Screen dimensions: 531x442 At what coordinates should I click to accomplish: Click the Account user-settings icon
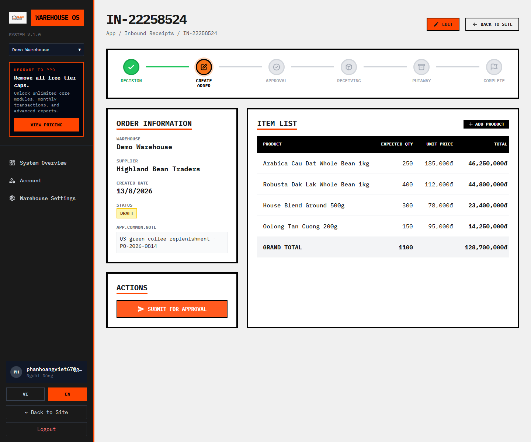(x=12, y=180)
